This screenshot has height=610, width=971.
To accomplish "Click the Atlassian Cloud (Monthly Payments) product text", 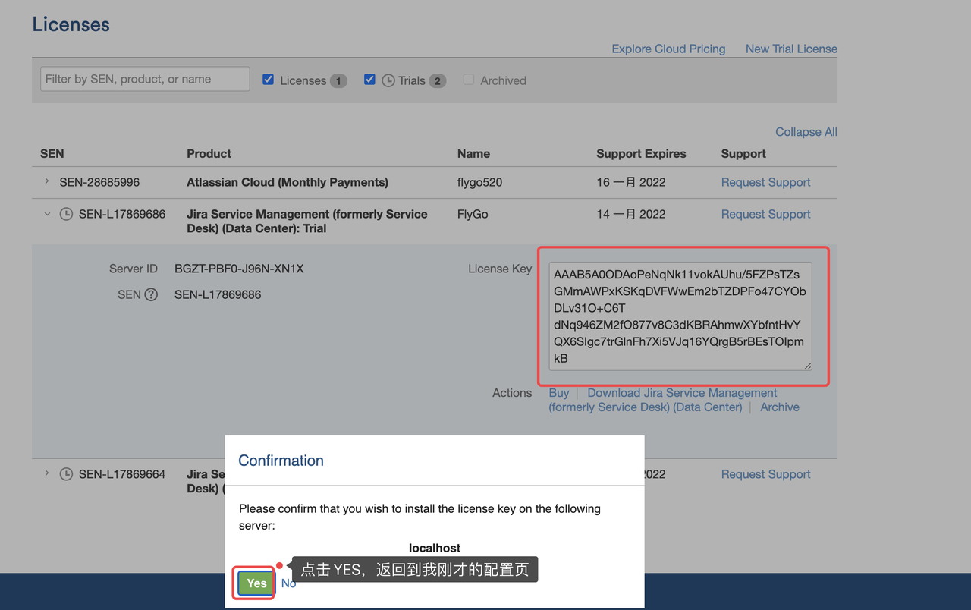I will click(288, 182).
